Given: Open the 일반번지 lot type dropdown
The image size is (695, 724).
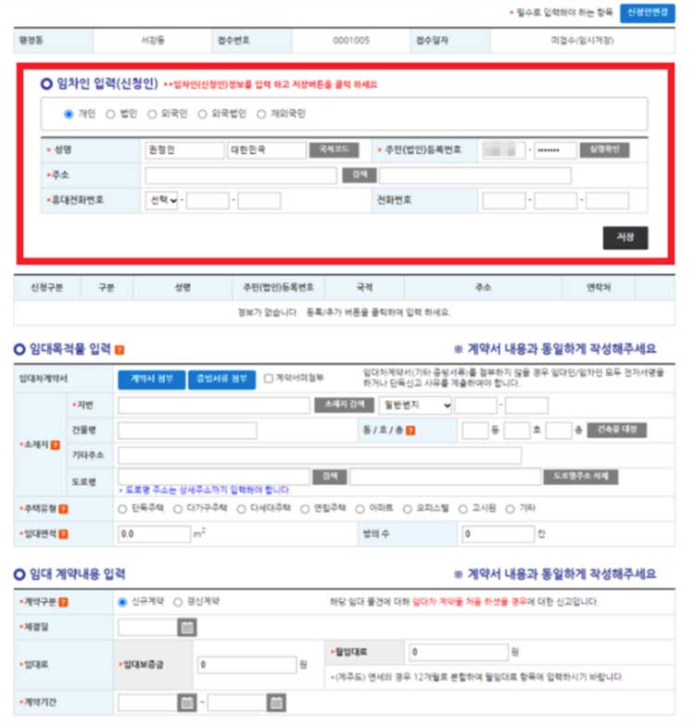Looking at the screenshot, I should click(x=415, y=406).
